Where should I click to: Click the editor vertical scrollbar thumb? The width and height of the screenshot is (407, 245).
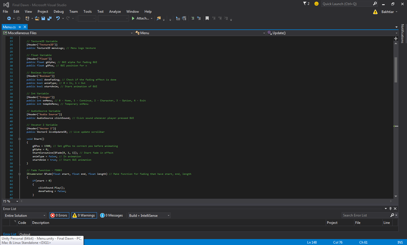[x=396, y=69]
